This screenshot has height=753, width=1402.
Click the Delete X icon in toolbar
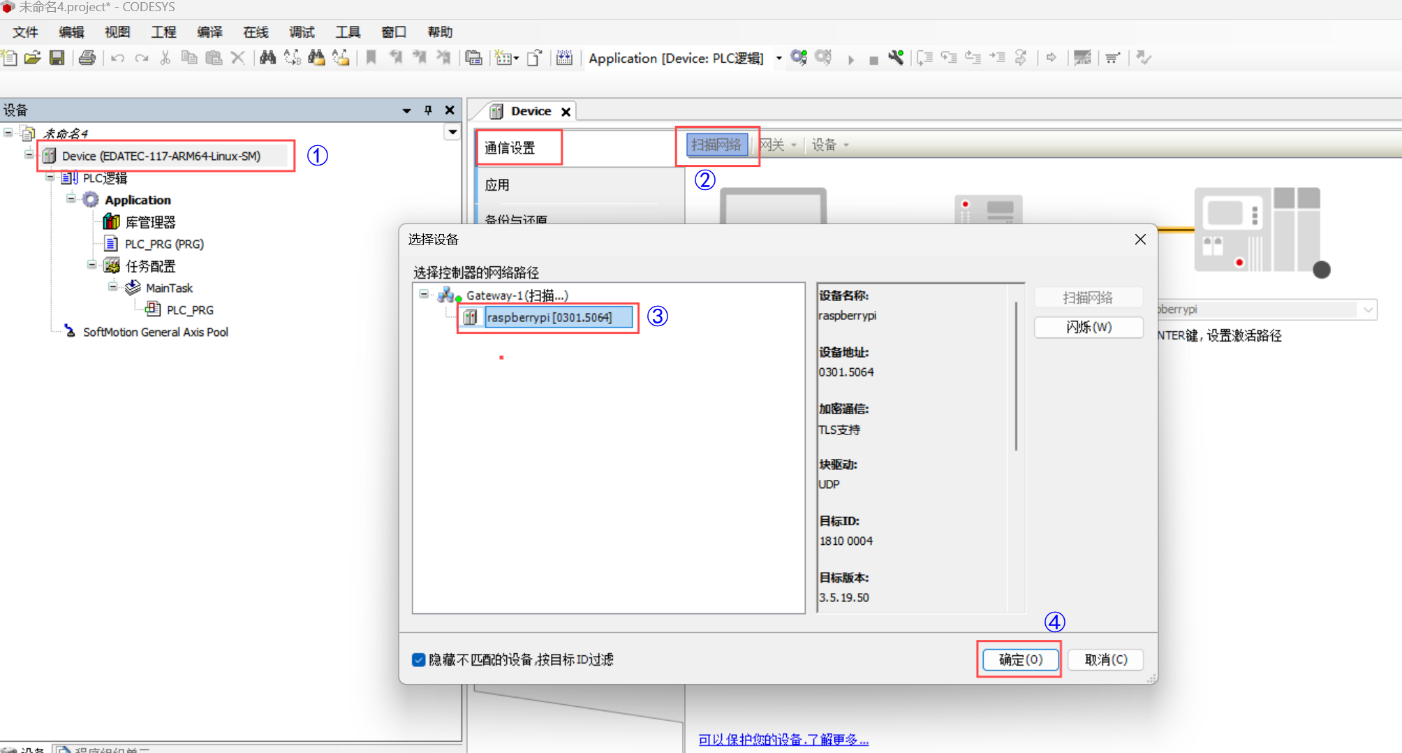[238, 58]
